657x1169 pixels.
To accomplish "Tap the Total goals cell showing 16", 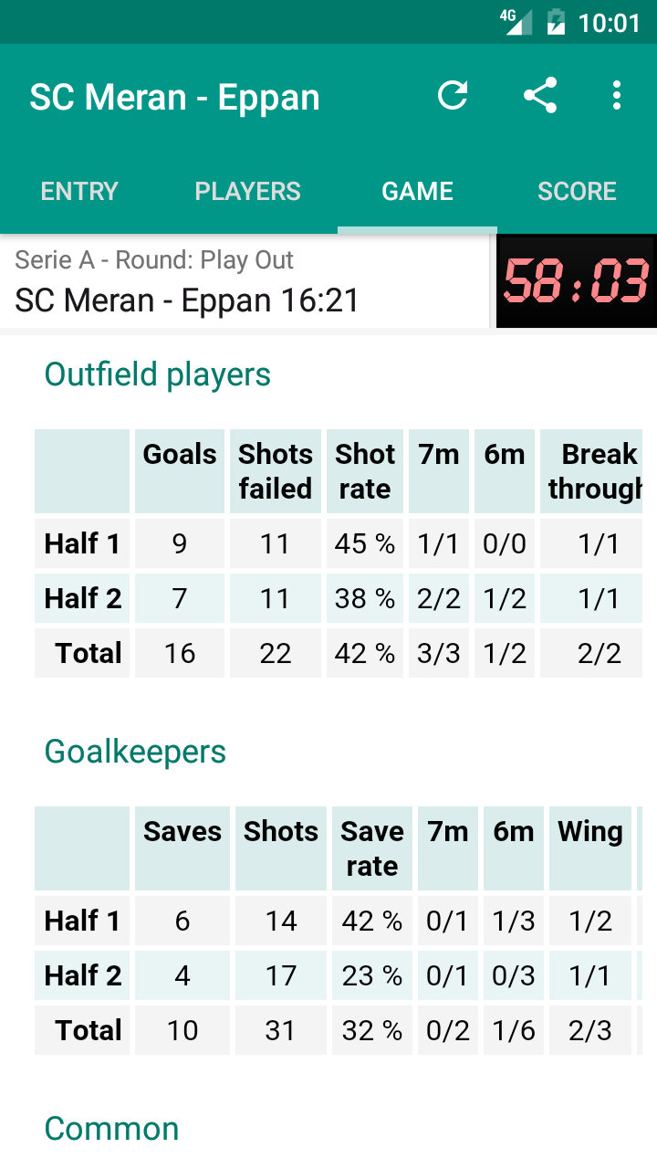I will 179,653.
